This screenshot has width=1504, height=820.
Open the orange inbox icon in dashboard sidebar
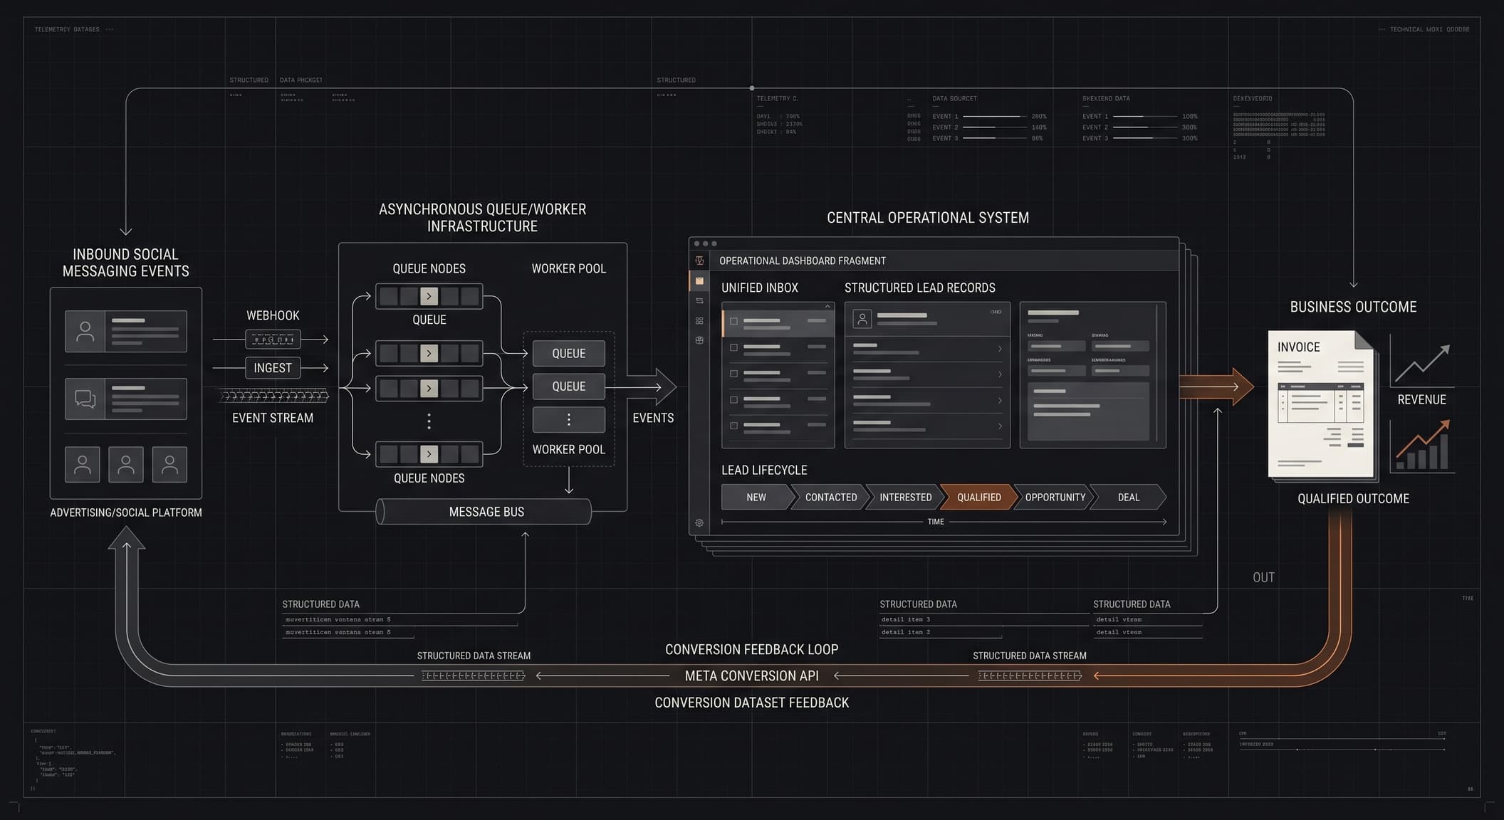click(699, 281)
